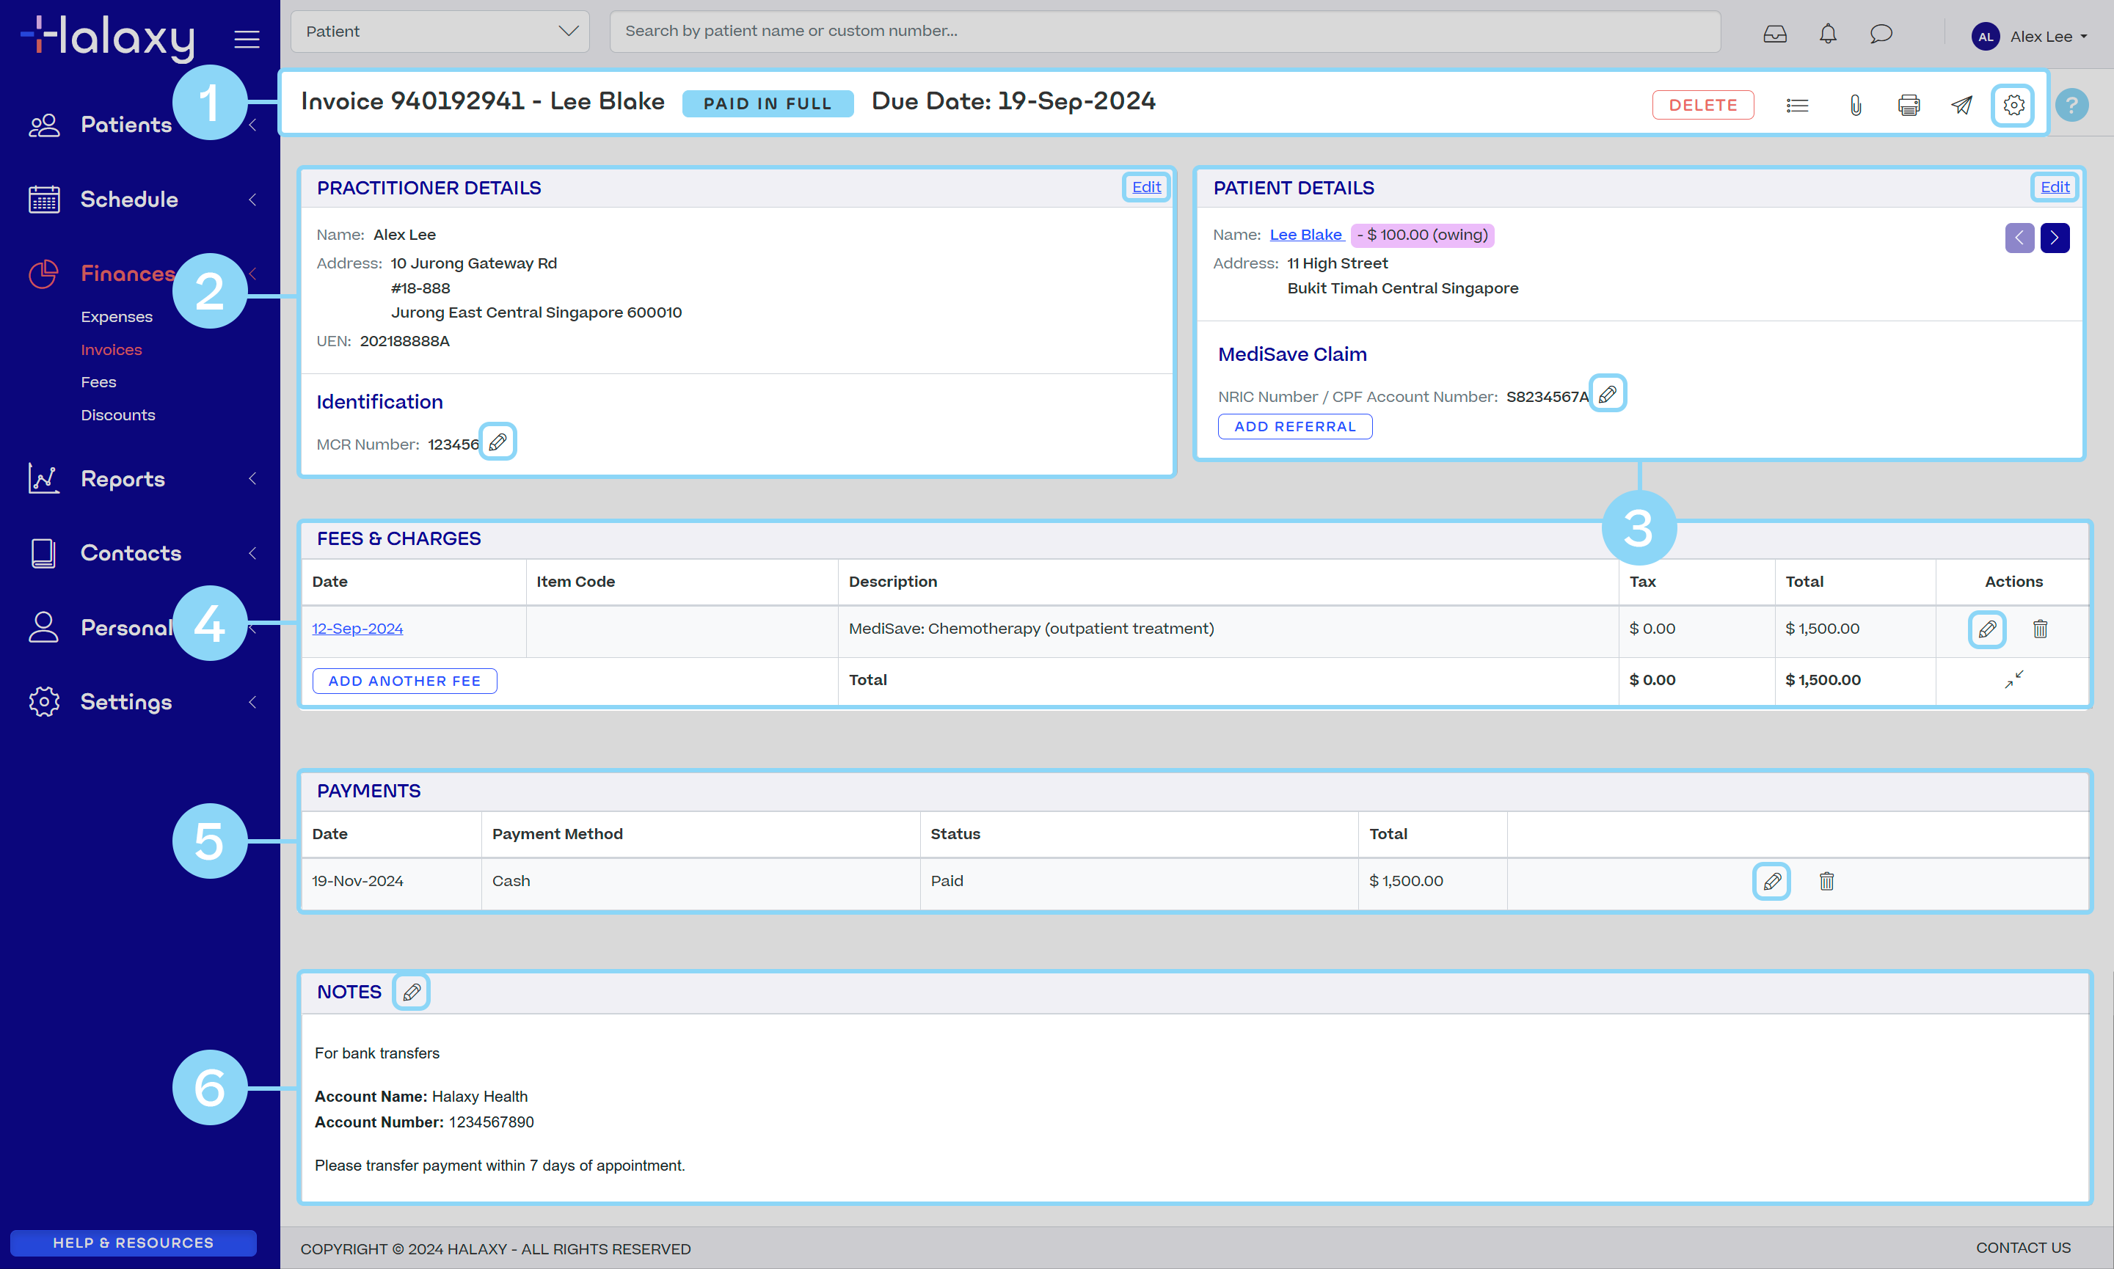Click the $100.00 owing balance badge
The width and height of the screenshot is (2114, 1269).
point(1422,235)
